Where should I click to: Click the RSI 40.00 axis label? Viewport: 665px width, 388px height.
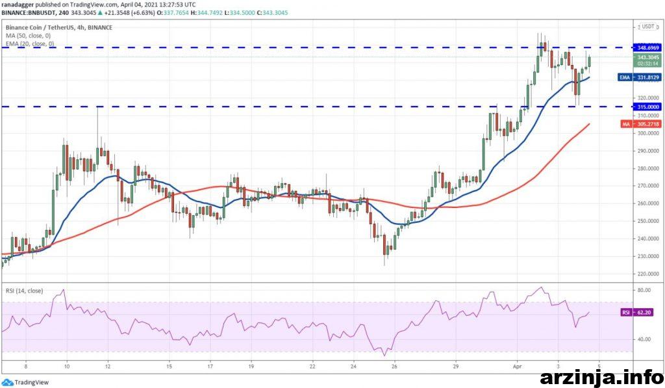click(644, 339)
